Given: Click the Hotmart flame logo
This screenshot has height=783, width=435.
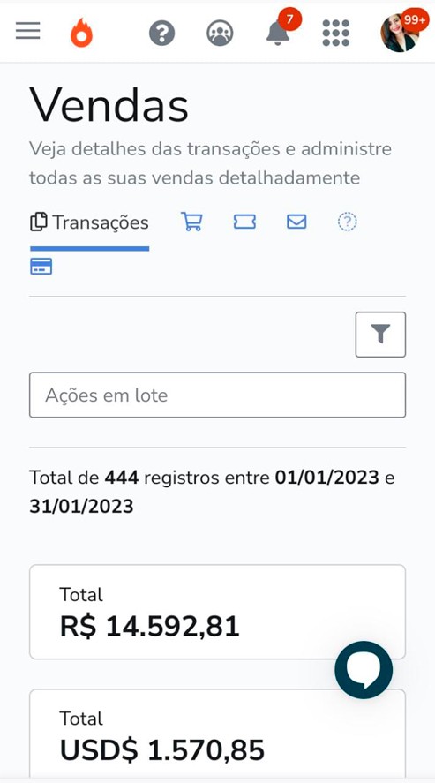Looking at the screenshot, I should point(81,33).
